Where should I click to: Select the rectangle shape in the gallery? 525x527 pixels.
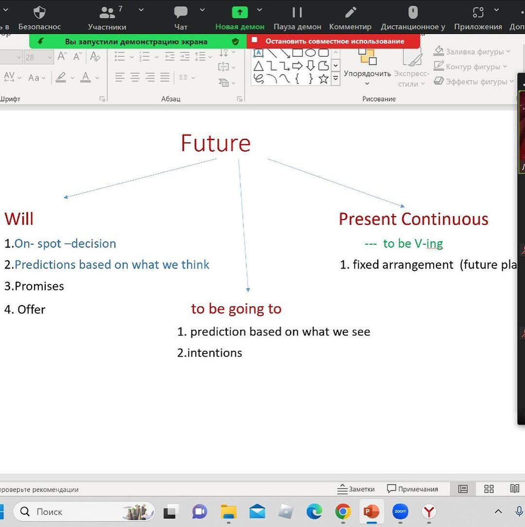[297, 53]
